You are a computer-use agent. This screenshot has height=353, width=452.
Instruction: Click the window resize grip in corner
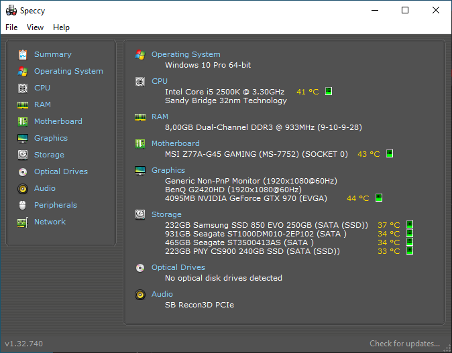(447, 348)
